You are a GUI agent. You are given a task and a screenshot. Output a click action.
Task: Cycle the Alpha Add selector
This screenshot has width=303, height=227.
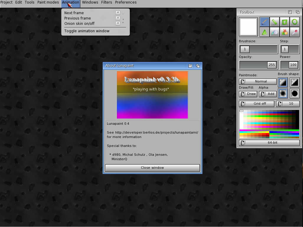coord(268,94)
